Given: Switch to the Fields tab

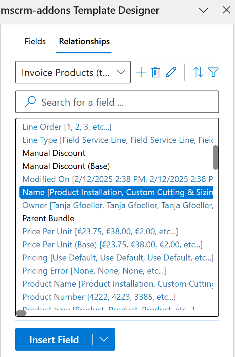Looking at the screenshot, I should (35, 41).
